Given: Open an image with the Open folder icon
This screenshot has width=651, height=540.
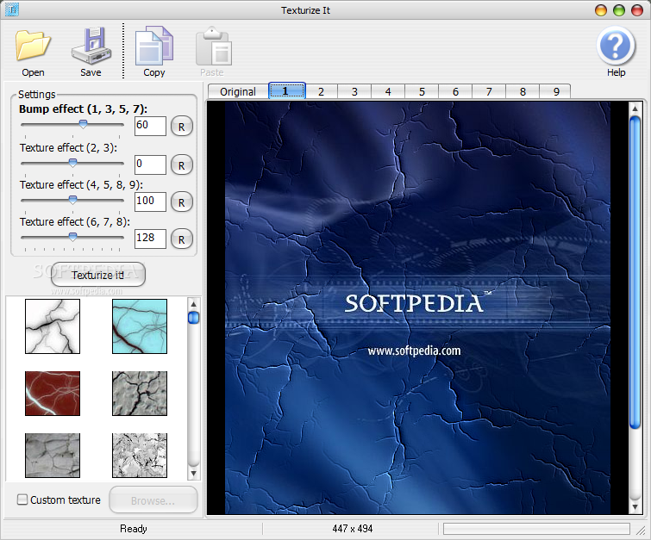Looking at the screenshot, I should [33, 46].
